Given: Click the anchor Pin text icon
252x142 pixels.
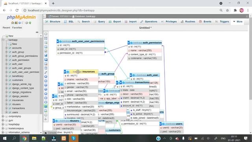Looking at the screenshot, I should (46, 119).
